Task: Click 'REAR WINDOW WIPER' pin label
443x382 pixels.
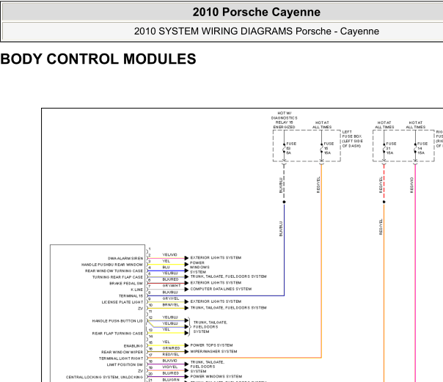Action: (122, 352)
